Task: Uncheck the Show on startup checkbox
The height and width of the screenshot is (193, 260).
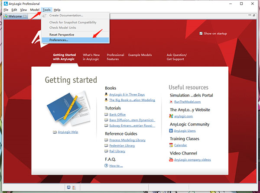Action: pyautogui.click(x=201, y=33)
